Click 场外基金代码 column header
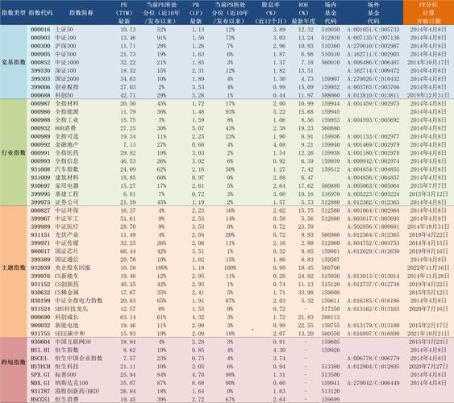 373,13
